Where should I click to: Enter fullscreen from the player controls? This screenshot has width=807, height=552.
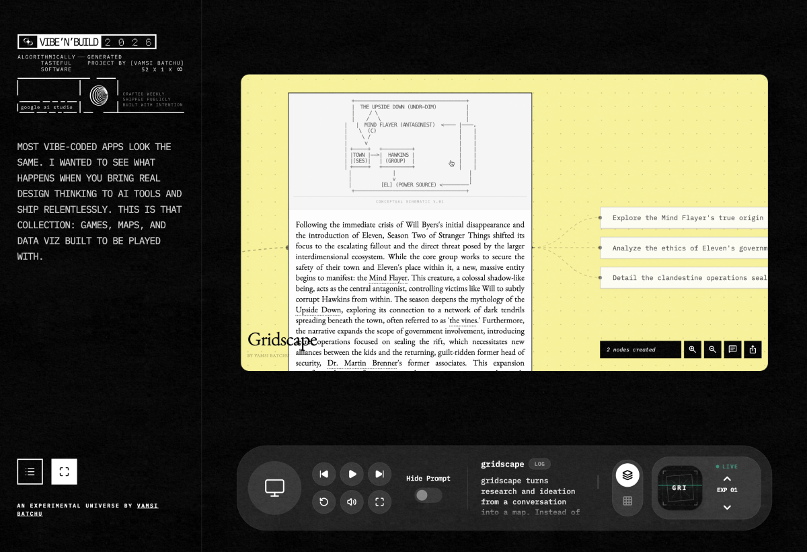(x=379, y=502)
